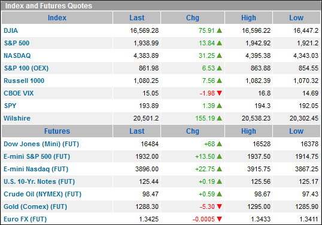
Task: Click the green arrow in Crude Oil row
Action: (x=219, y=194)
